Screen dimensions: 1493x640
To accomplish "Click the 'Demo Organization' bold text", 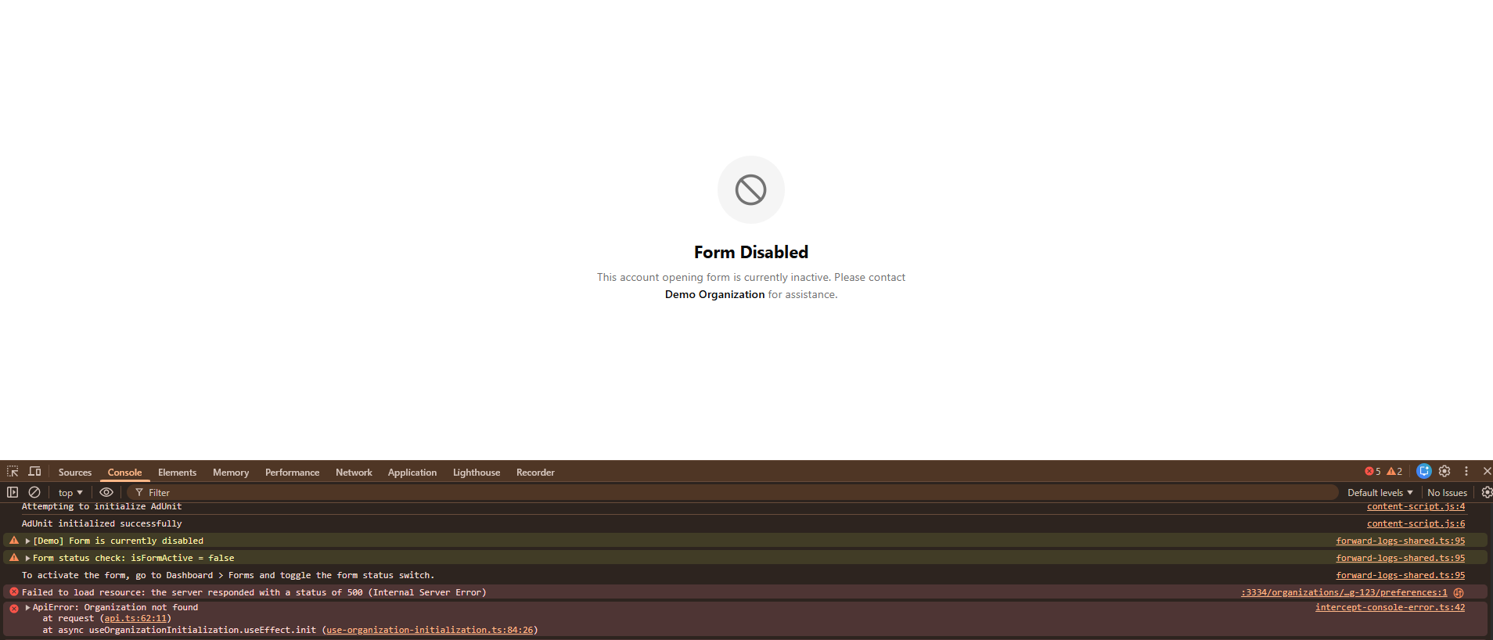I will pos(714,295).
